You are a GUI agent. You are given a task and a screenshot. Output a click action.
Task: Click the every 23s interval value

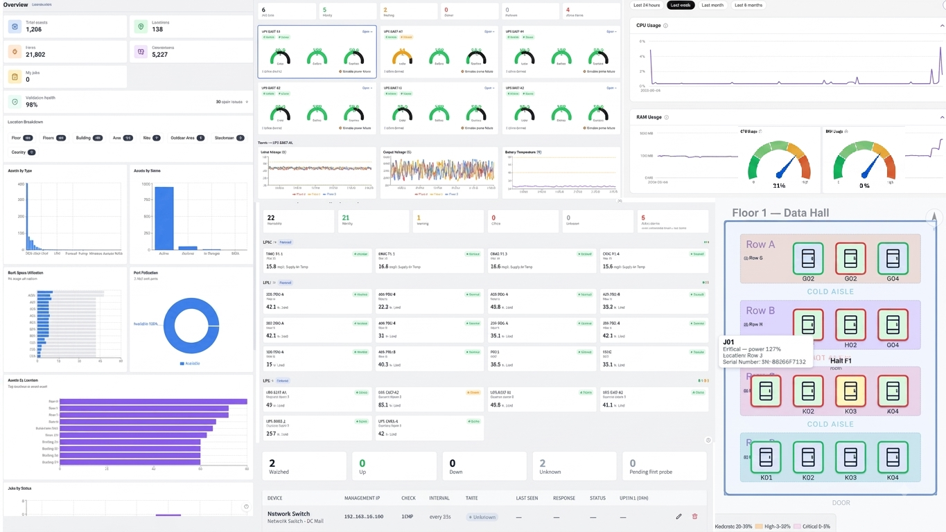pos(440,517)
